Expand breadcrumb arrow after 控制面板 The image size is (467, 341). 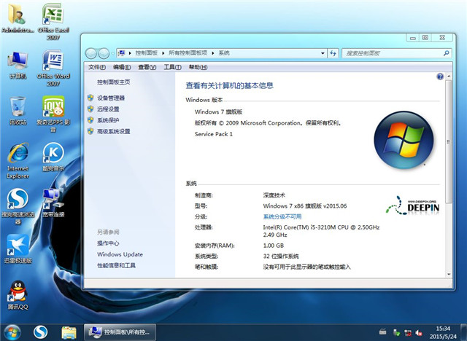[x=164, y=53]
